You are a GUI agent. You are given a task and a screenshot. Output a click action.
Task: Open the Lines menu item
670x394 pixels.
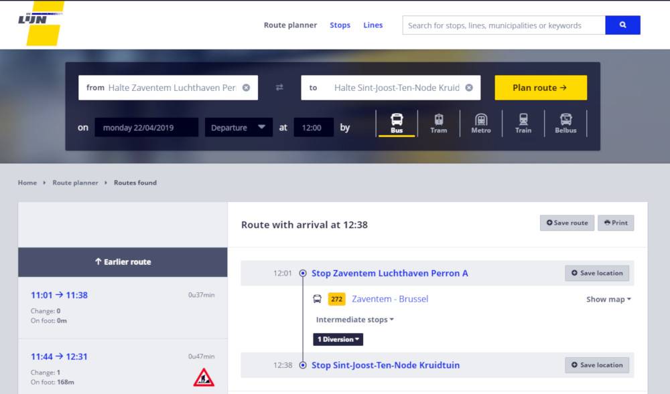click(373, 25)
